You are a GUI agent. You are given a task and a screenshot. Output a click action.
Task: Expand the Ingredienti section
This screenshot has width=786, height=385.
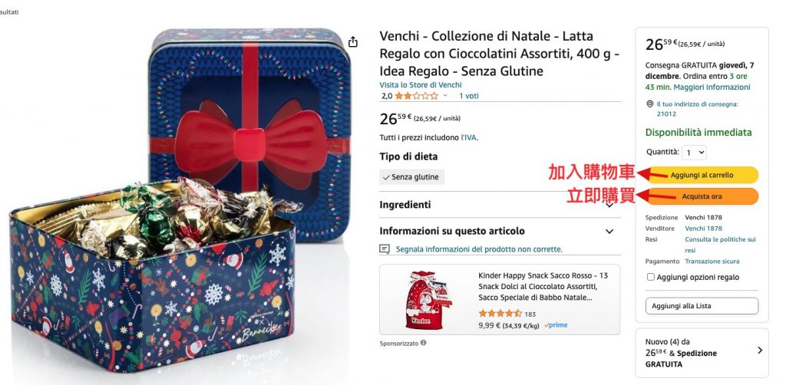[x=500, y=204]
